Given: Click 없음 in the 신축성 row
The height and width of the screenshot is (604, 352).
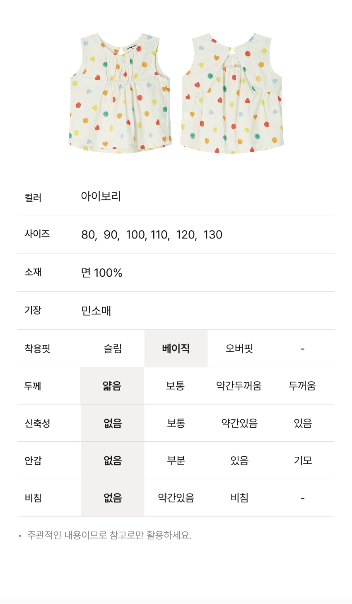Looking at the screenshot, I should (113, 423).
